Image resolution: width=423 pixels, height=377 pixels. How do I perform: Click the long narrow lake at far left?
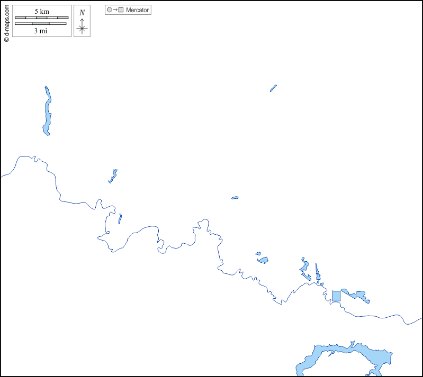pos(47,112)
